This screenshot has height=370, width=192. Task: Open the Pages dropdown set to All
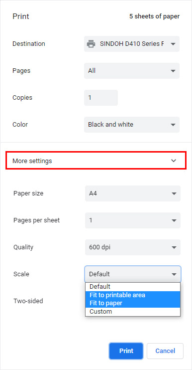(132, 71)
